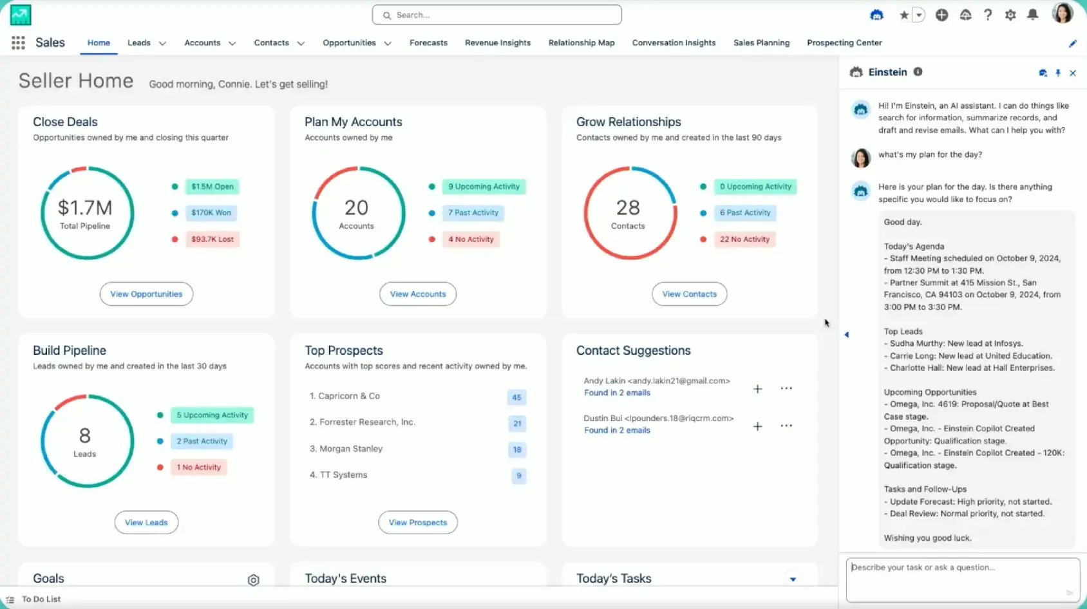Image resolution: width=1087 pixels, height=609 pixels.
Task: Open the Notifications bell icon
Action: pos(1032,15)
